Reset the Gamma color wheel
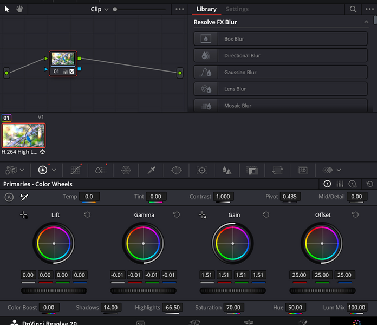Screen dimensions: 377x325 (177, 214)
